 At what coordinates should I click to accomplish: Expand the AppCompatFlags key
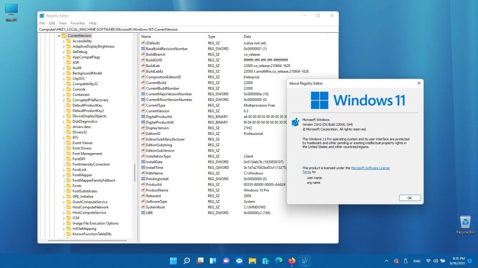click(x=63, y=57)
